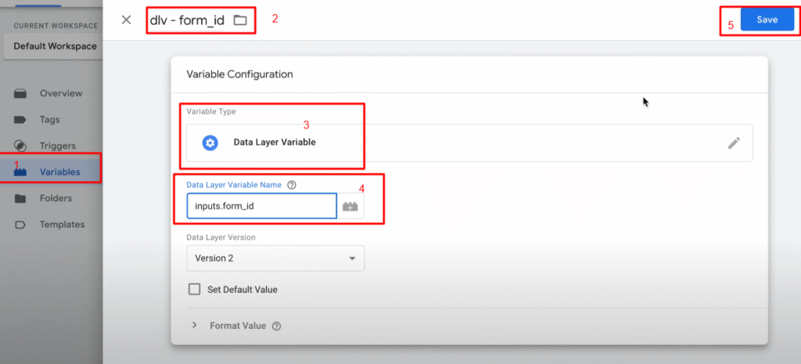Click the variable picker brick icon
801x364 pixels.
tap(350, 207)
